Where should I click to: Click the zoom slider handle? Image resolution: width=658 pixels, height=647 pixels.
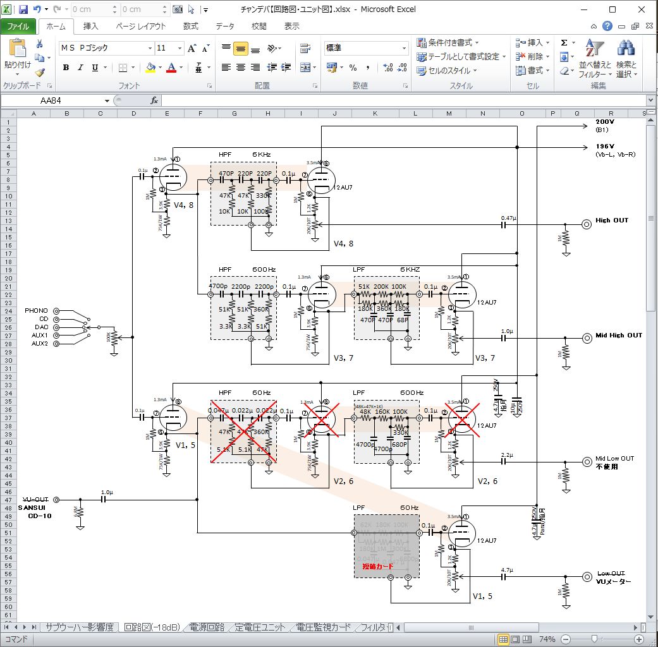594,639
